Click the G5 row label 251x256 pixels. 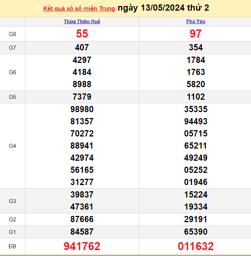pyautogui.click(x=12, y=97)
